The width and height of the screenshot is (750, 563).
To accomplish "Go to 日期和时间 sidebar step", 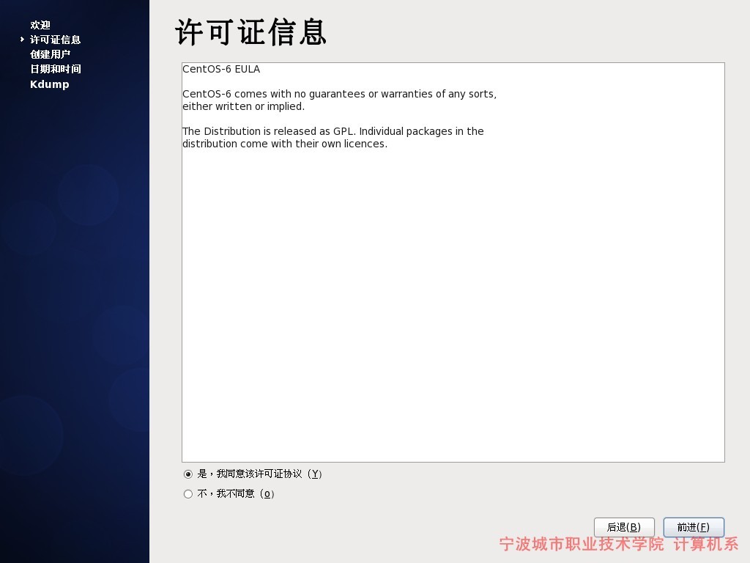I will pos(56,69).
